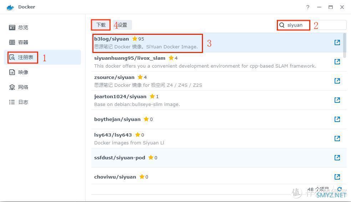Viewport: 351px width, 202px height.
Task: Click the 下载 download button
Action: pyautogui.click(x=101, y=25)
